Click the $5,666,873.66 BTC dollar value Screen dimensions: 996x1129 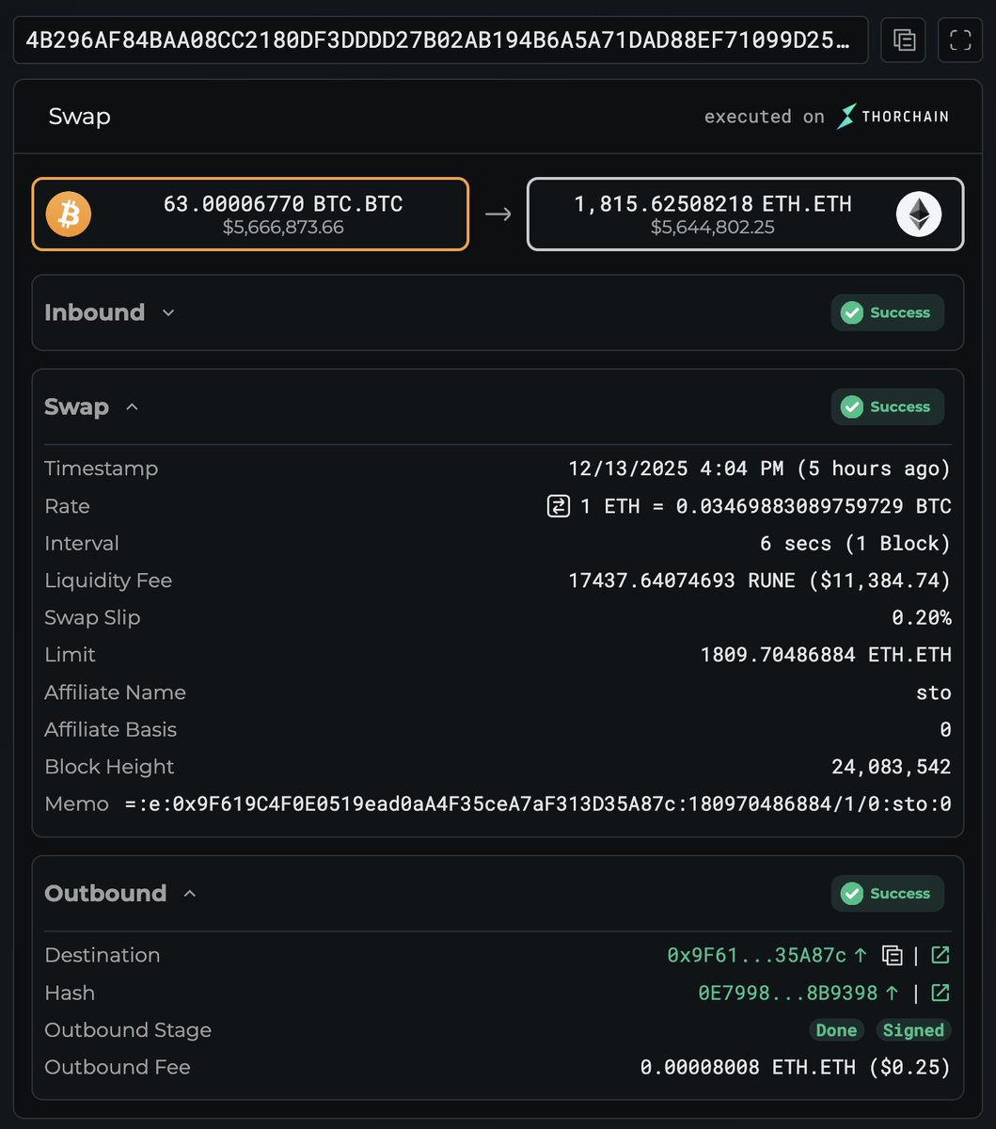[283, 228]
